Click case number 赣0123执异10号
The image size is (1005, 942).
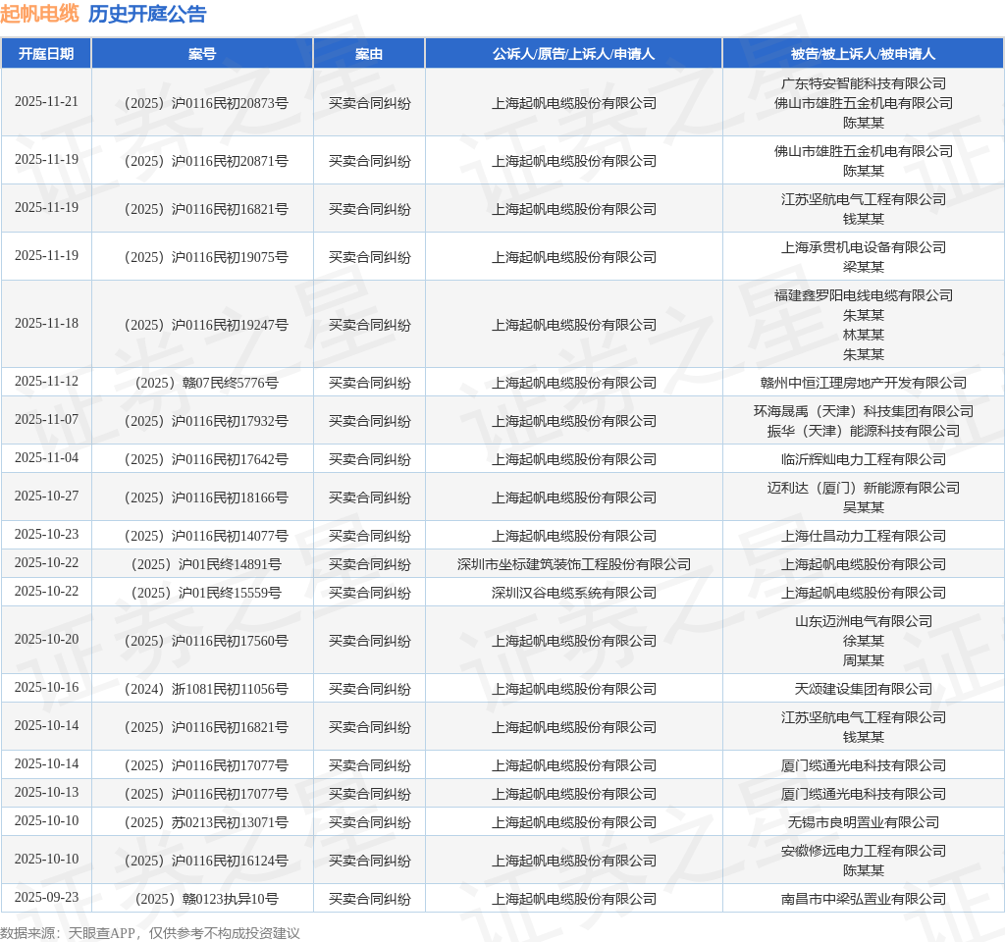click(x=206, y=899)
